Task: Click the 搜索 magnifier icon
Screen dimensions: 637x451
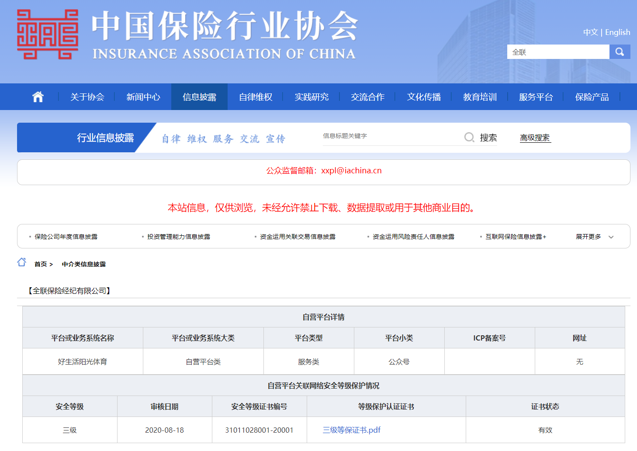Action: 469,138
